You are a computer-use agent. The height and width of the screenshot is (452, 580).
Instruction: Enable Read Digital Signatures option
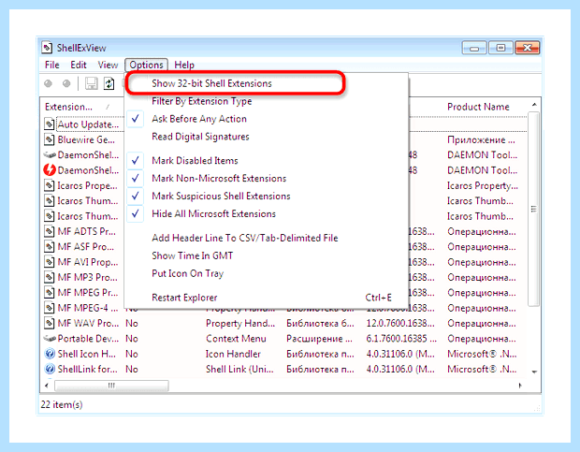click(267, 137)
